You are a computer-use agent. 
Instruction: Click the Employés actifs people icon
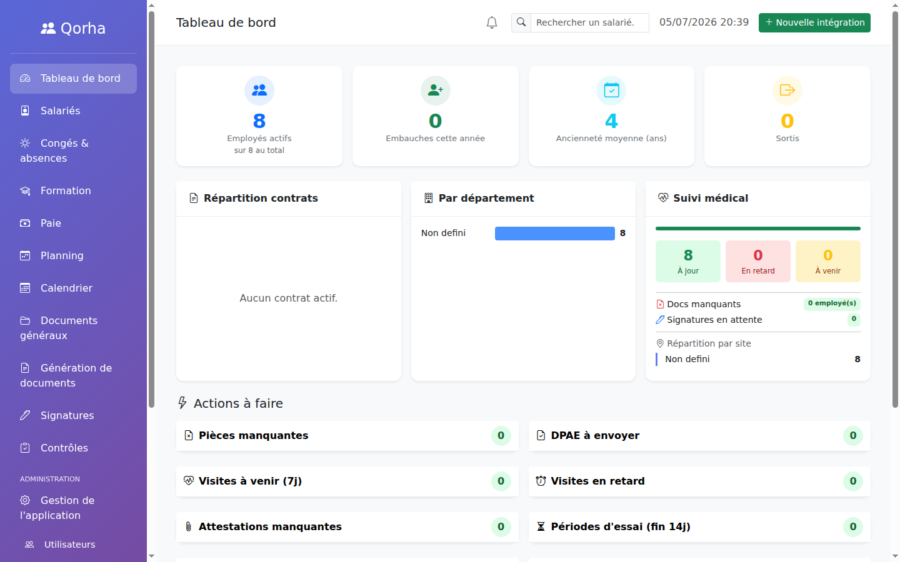259,91
